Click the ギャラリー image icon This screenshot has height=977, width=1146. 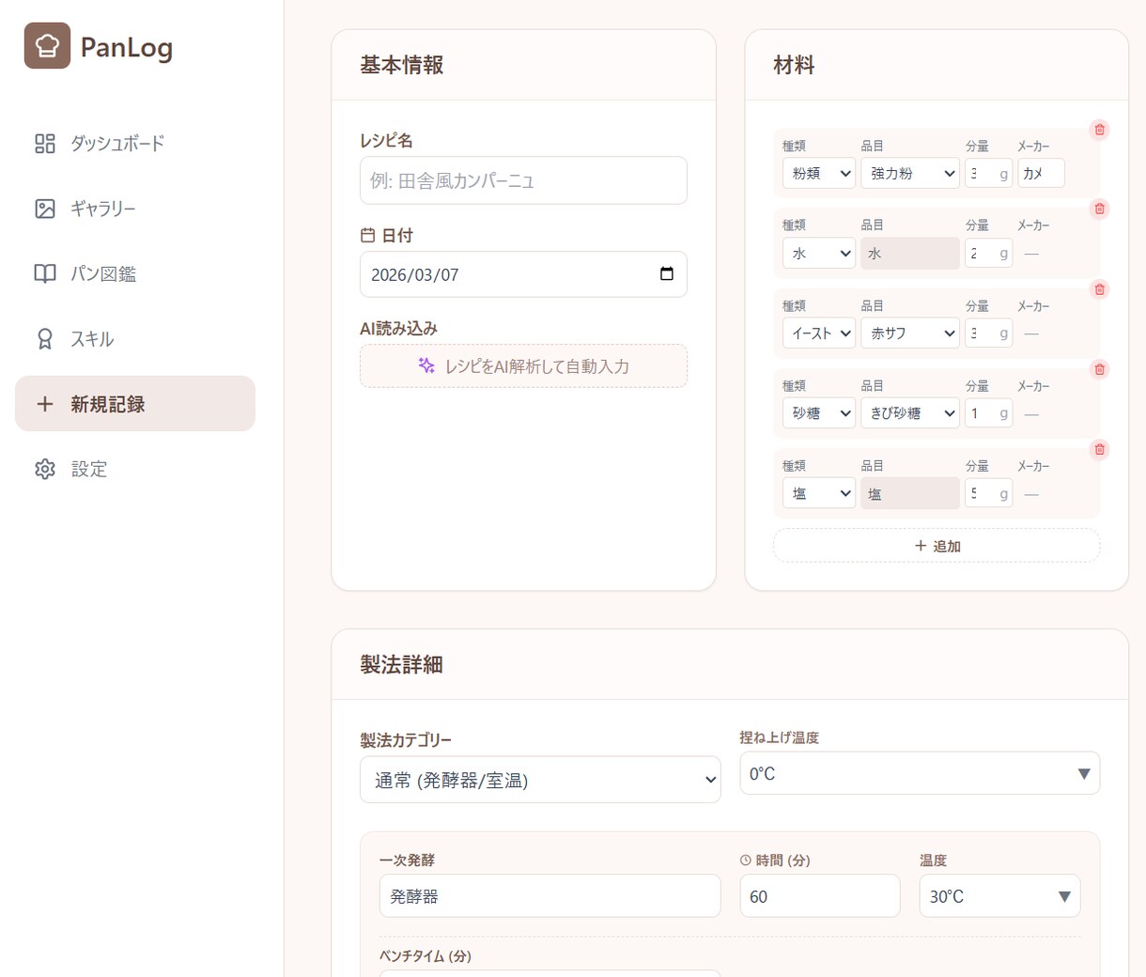pyautogui.click(x=45, y=209)
